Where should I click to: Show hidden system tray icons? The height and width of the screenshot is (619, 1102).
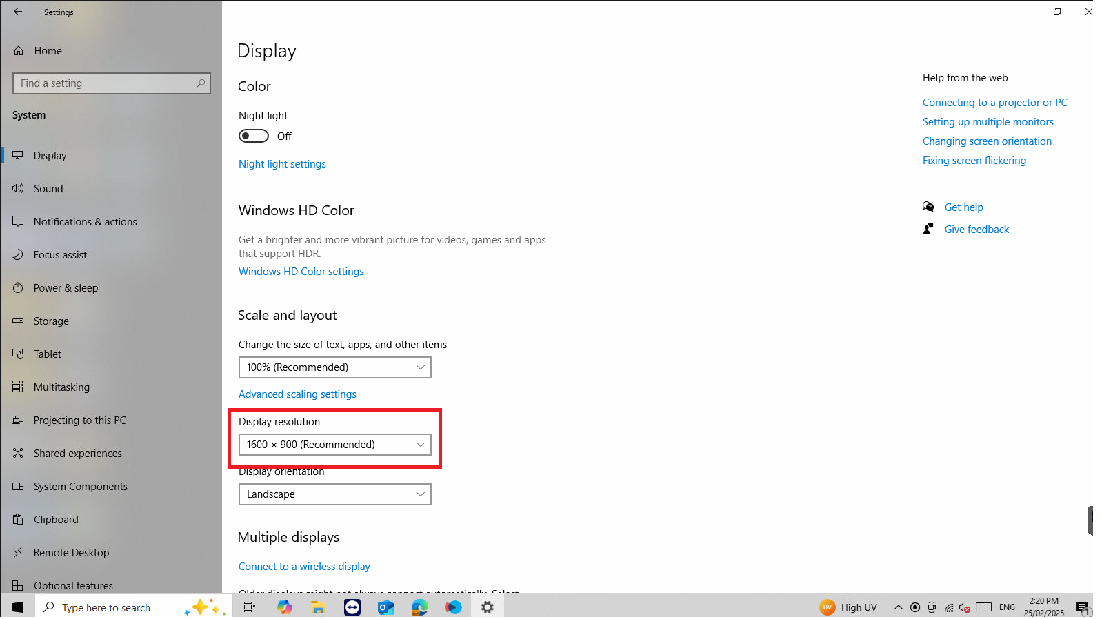point(898,607)
